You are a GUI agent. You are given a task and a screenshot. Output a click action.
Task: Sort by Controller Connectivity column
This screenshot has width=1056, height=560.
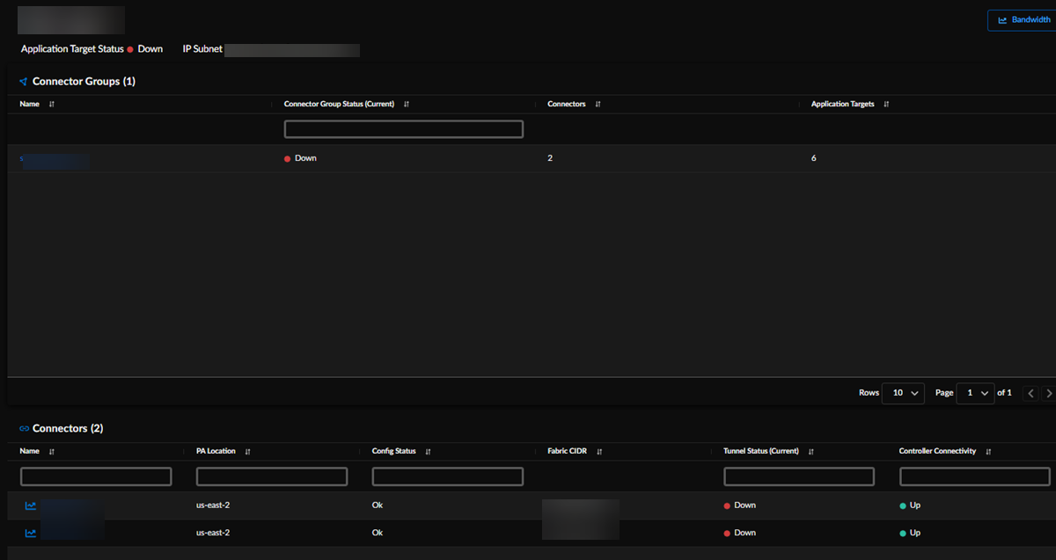[988, 452]
